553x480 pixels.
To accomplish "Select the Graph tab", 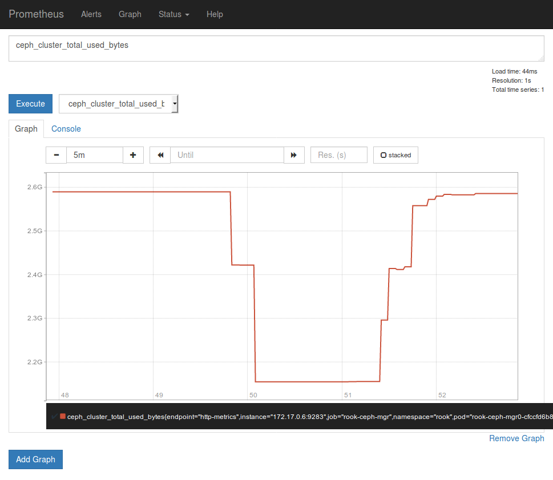I will (x=26, y=129).
